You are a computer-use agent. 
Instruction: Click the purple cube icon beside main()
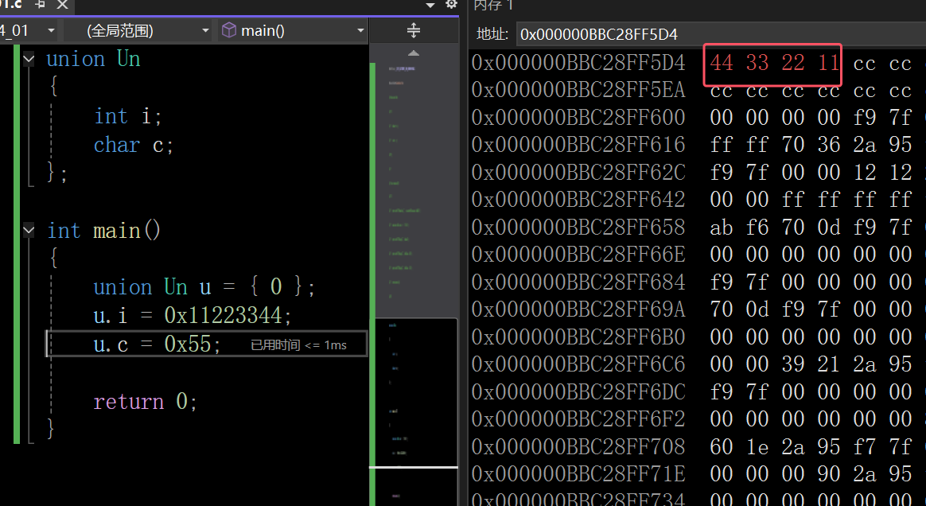(228, 30)
